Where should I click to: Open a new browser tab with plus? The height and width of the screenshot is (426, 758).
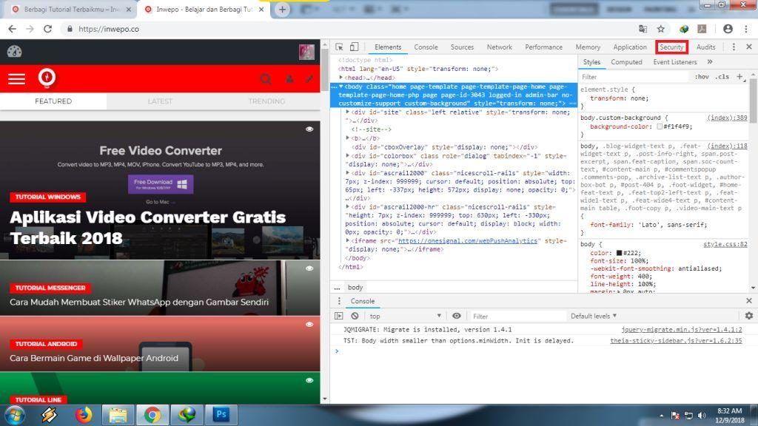click(282, 9)
